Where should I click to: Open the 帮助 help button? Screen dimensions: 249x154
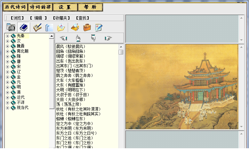pyautogui.click(x=90, y=7)
